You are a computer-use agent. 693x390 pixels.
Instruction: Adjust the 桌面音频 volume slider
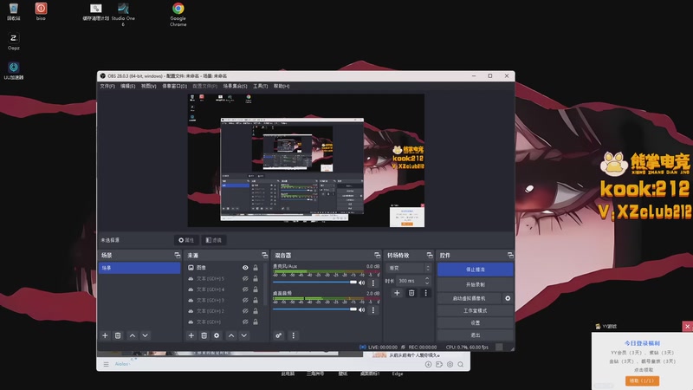pos(314,309)
